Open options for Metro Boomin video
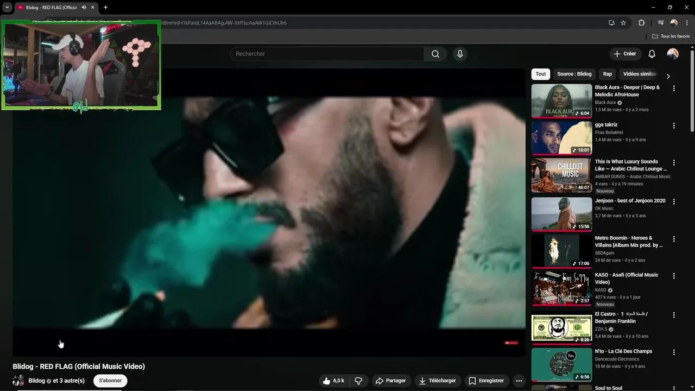The width and height of the screenshot is (695, 391). (674, 239)
